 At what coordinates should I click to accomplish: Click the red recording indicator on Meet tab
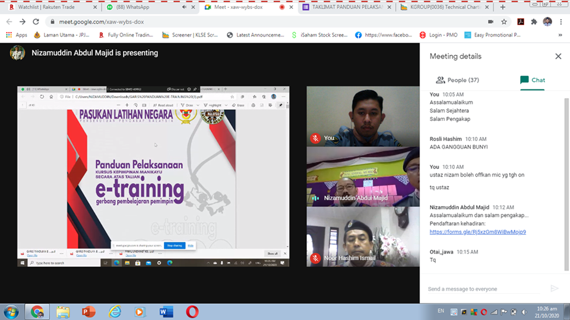[x=281, y=7]
